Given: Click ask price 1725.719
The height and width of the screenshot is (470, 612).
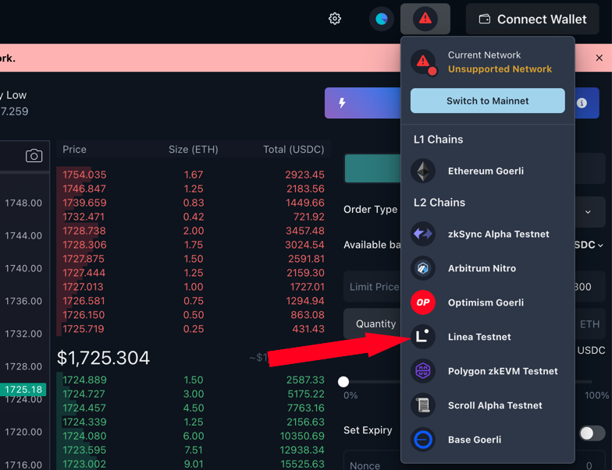Looking at the screenshot, I should click(84, 329).
